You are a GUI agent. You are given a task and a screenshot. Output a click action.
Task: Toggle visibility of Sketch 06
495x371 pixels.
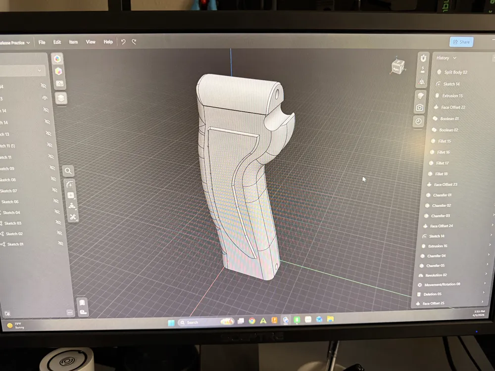point(56,201)
